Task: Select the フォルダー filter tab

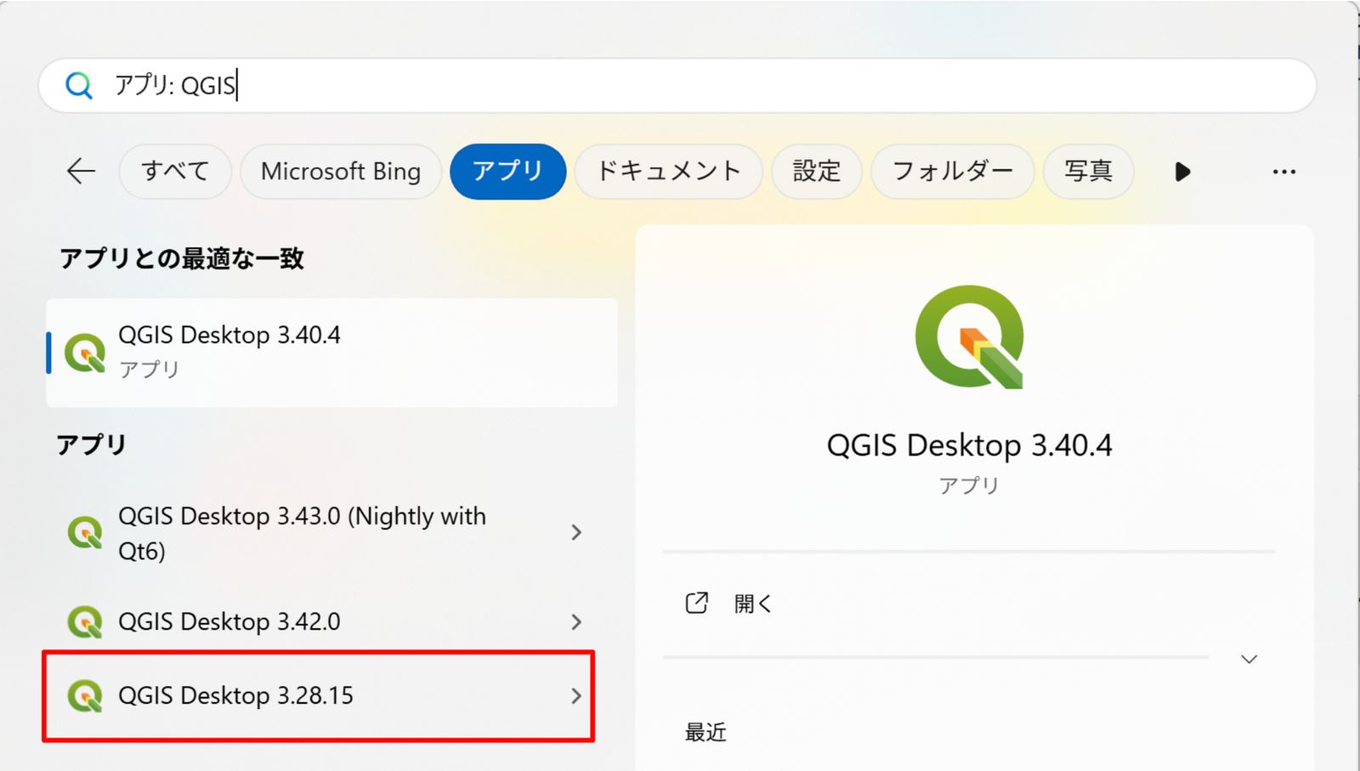Action: 952,171
